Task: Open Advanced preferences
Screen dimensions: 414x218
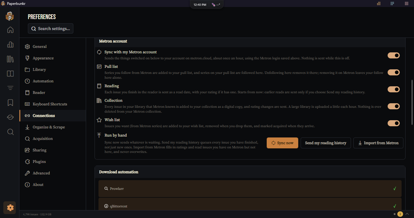Action: coord(52,173)
